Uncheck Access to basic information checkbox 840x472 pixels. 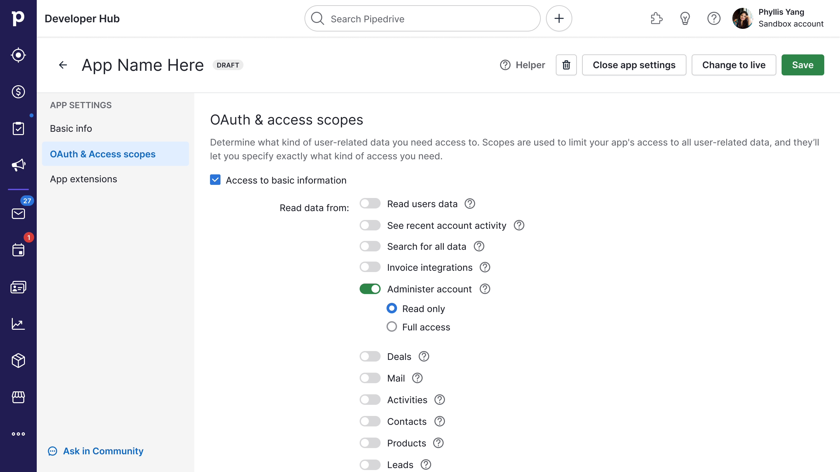click(215, 180)
